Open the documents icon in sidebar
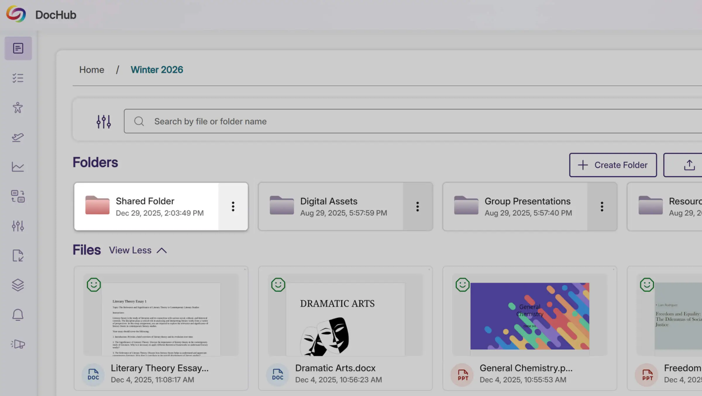 click(18, 48)
